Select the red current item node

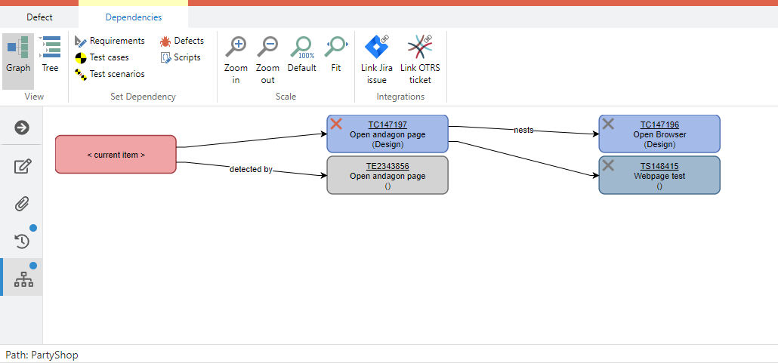point(116,155)
